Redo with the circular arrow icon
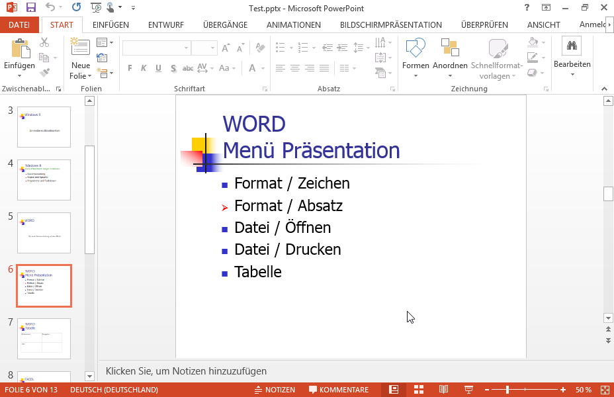 coord(76,7)
